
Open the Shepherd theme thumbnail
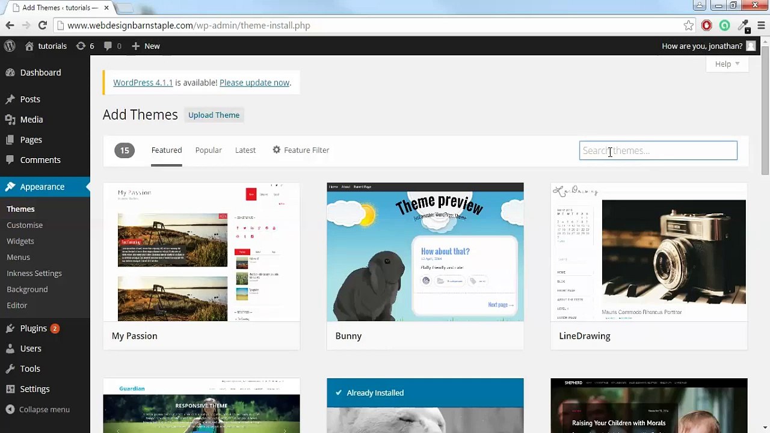click(649, 406)
